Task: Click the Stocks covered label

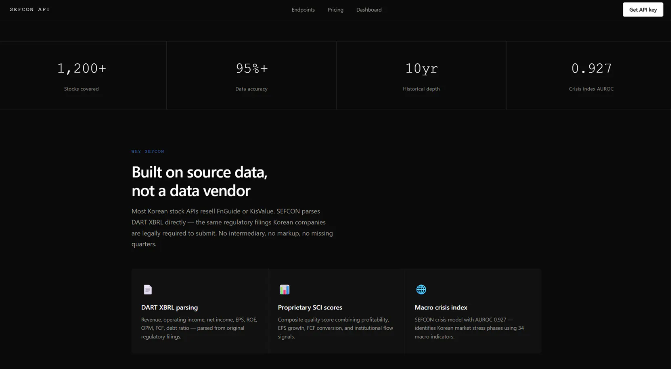Action: coord(82,89)
